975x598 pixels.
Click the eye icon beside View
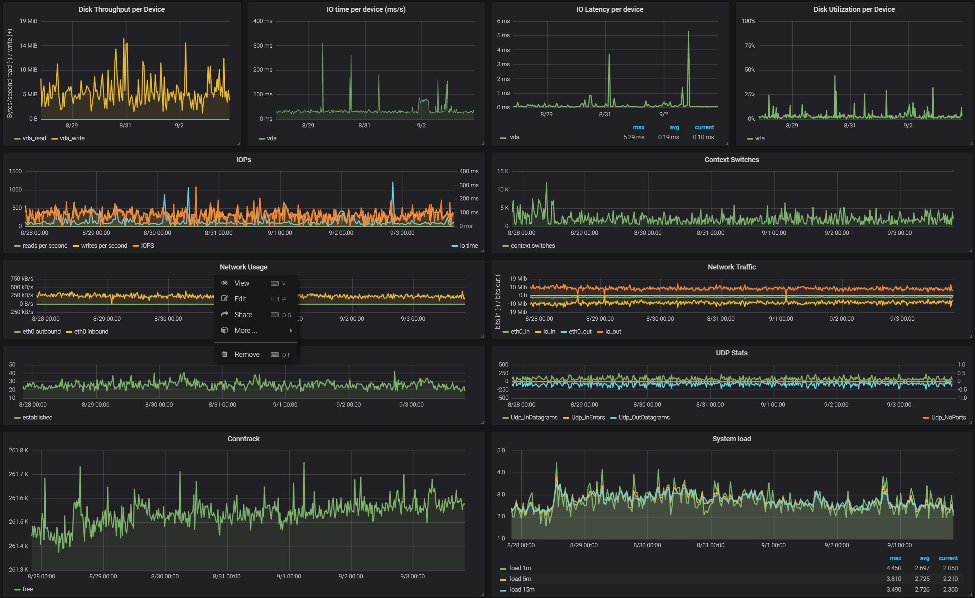225,283
